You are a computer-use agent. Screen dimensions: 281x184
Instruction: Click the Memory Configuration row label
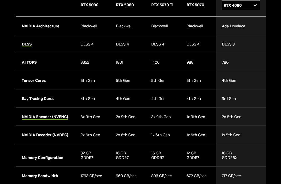(42, 158)
